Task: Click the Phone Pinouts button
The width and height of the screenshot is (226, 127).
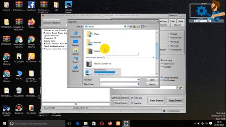Action: pyautogui.click(x=120, y=103)
